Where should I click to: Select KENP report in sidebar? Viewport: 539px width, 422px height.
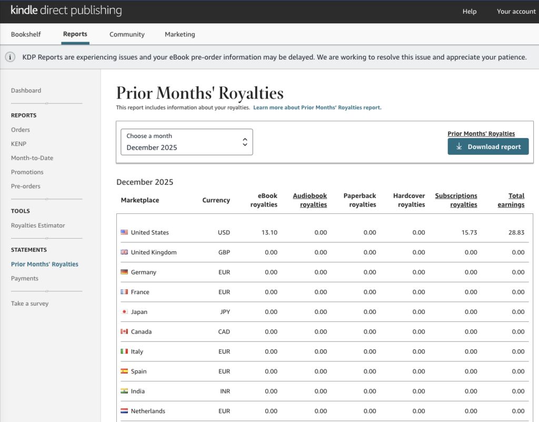click(18, 144)
